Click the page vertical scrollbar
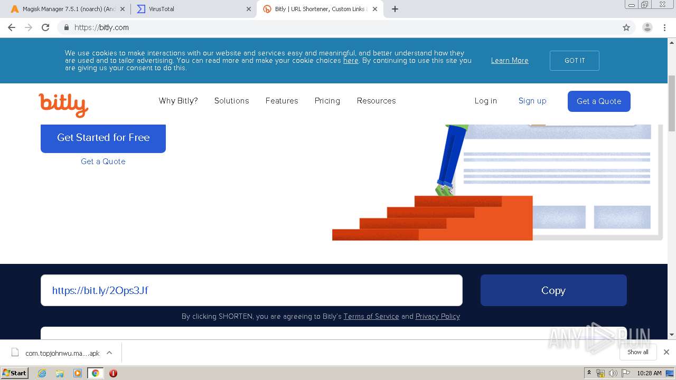 pos(672,103)
